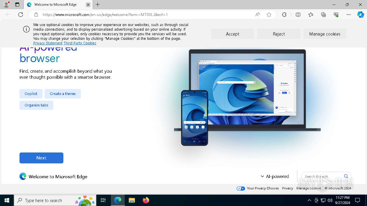Open the profile avatar menu
The height and width of the screenshot is (206, 367).
point(6,5)
